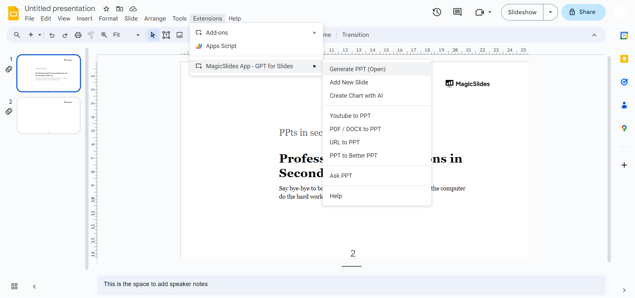Select PPT to Better PPT

377,155
